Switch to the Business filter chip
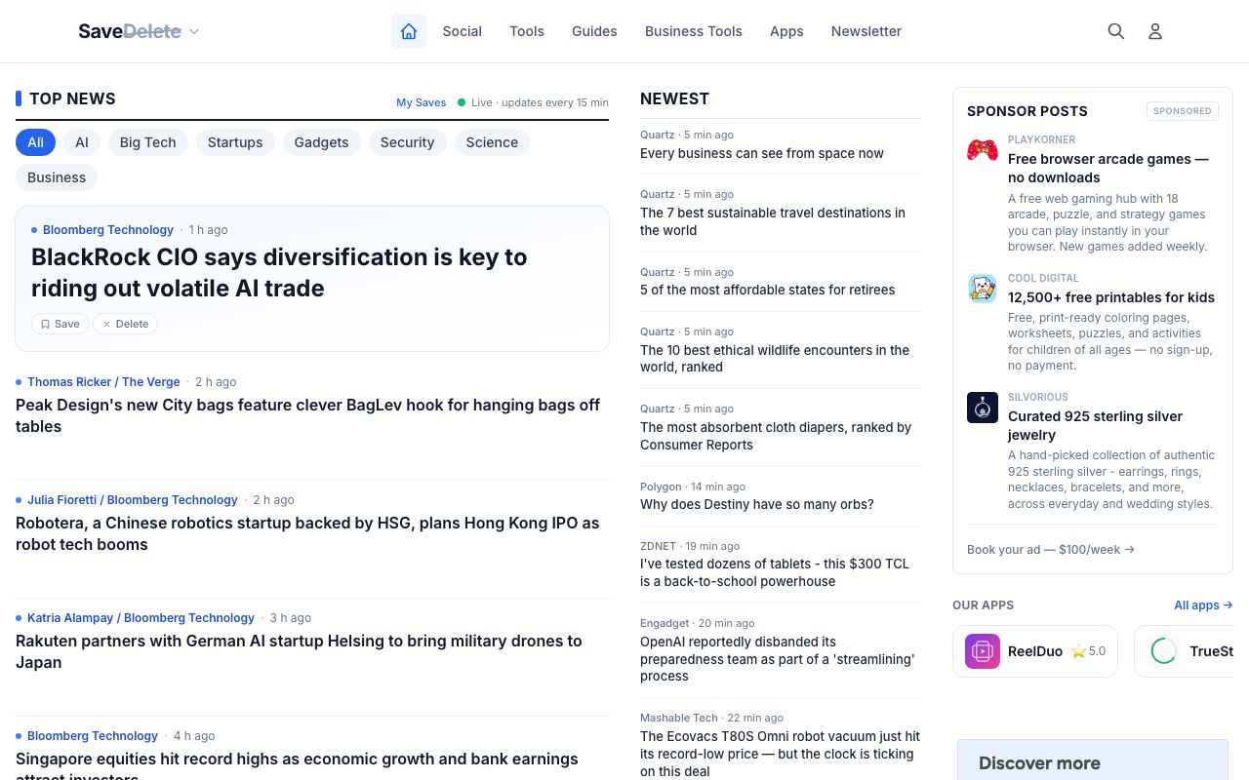This screenshot has height=780, width=1249. pos(57,177)
